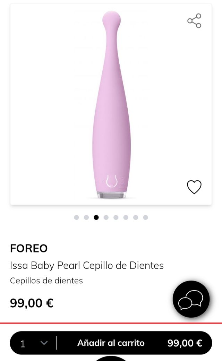
Task: Click the fourth image carousel dot
Action: [x=106, y=217]
